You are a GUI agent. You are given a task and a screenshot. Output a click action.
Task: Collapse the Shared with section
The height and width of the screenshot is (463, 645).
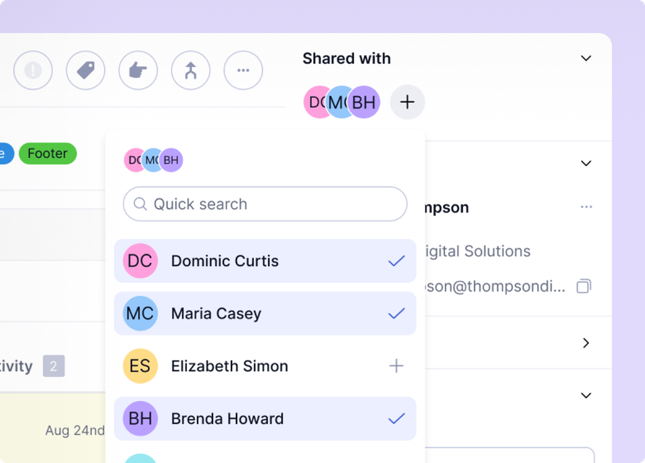click(x=586, y=58)
